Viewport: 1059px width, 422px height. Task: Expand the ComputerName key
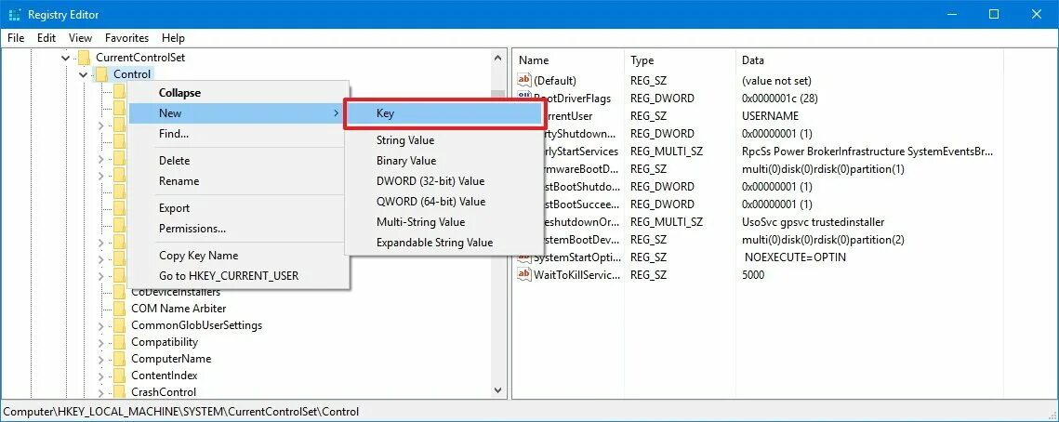click(101, 359)
